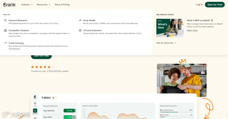Click the eRank logo in the dashboard sidebar

click(x=35, y=97)
